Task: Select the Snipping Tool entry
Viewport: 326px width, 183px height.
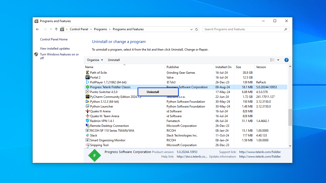Action: point(186,145)
